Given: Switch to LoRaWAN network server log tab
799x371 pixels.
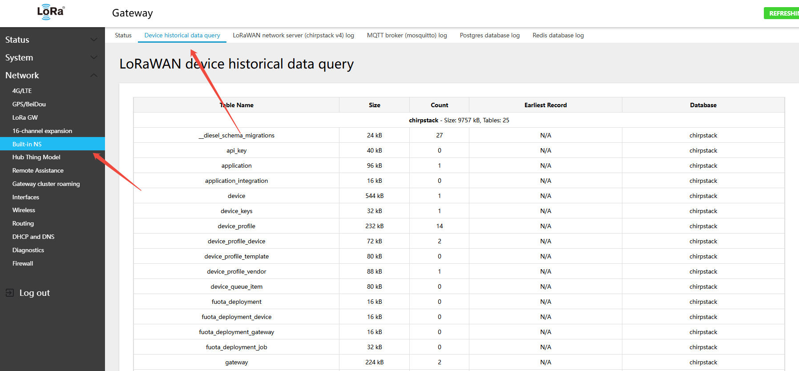Looking at the screenshot, I should (x=293, y=35).
